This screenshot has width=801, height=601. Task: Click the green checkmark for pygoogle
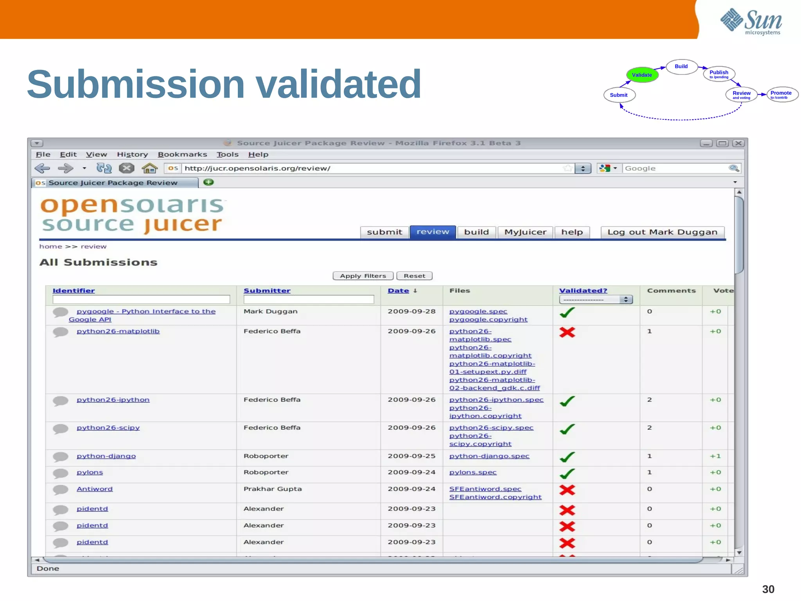coord(567,313)
